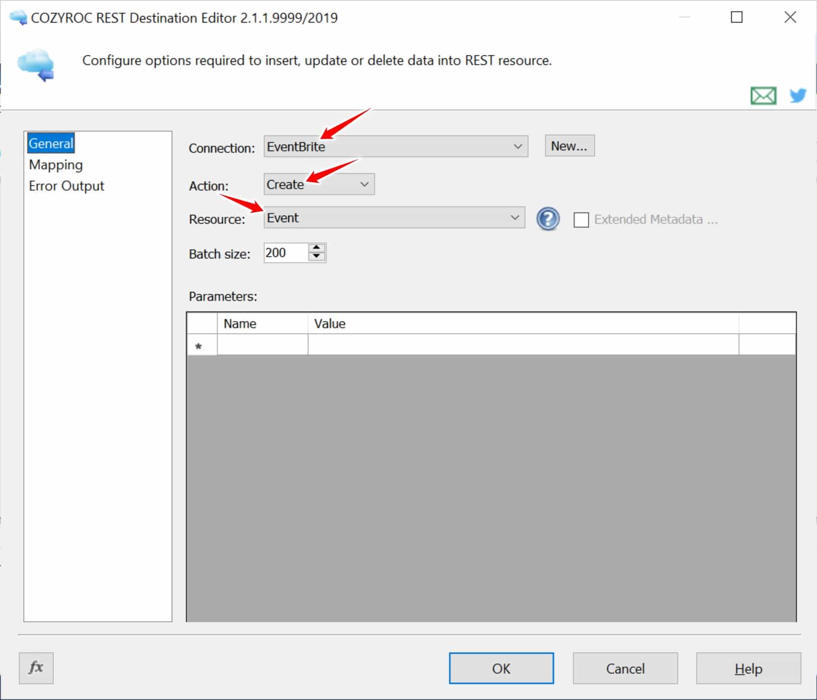Click the COZYROC cloud title bar icon
The image size is (817, 700).
tap(18, 18)
